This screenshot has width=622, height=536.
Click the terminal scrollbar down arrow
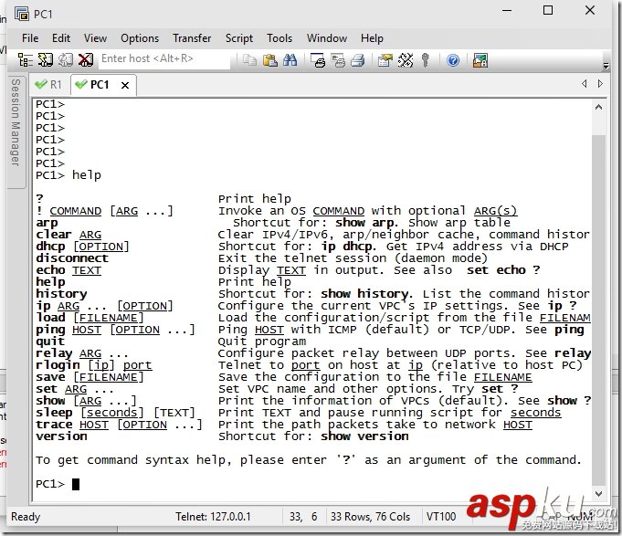[599, 494]
